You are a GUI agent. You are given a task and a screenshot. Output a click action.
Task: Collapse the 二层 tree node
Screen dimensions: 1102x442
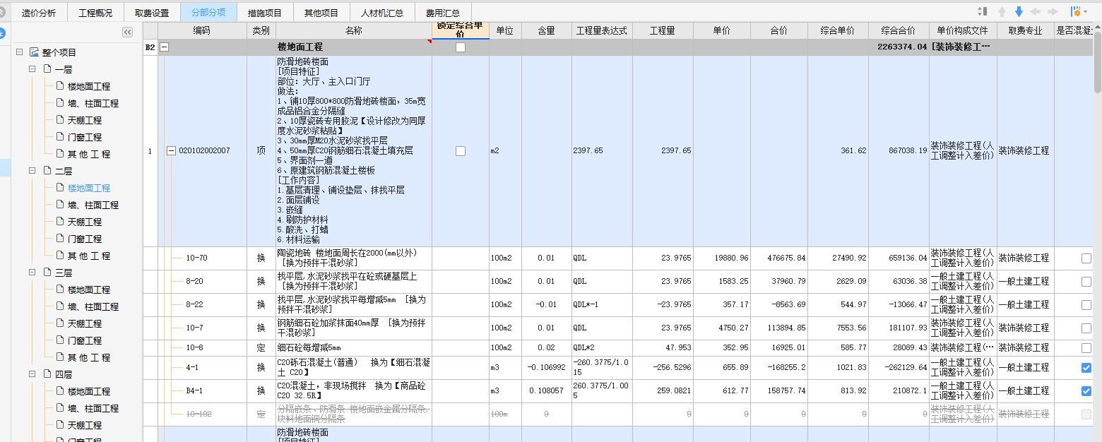[32, 171]
